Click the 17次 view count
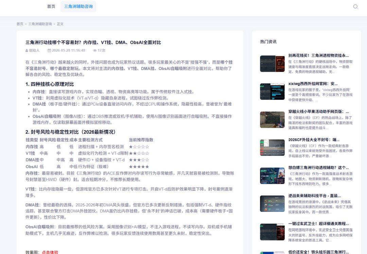This screenshot has width=367, height=254. tap(102, 51)
